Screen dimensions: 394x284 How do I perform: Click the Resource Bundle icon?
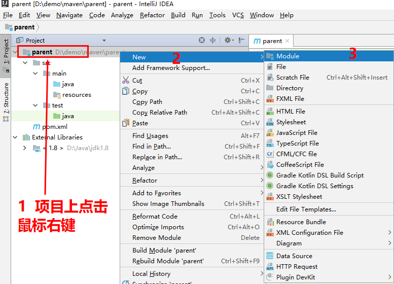coord(270,222)
